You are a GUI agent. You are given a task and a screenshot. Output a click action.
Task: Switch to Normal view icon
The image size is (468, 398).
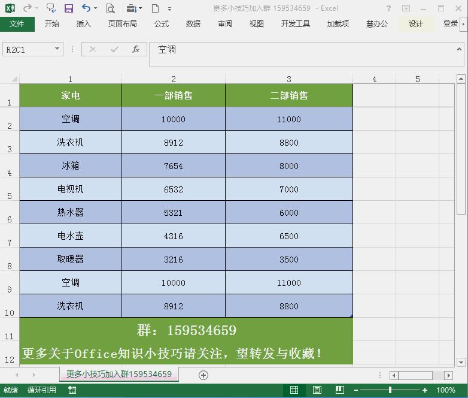click(x=294, y=390)
